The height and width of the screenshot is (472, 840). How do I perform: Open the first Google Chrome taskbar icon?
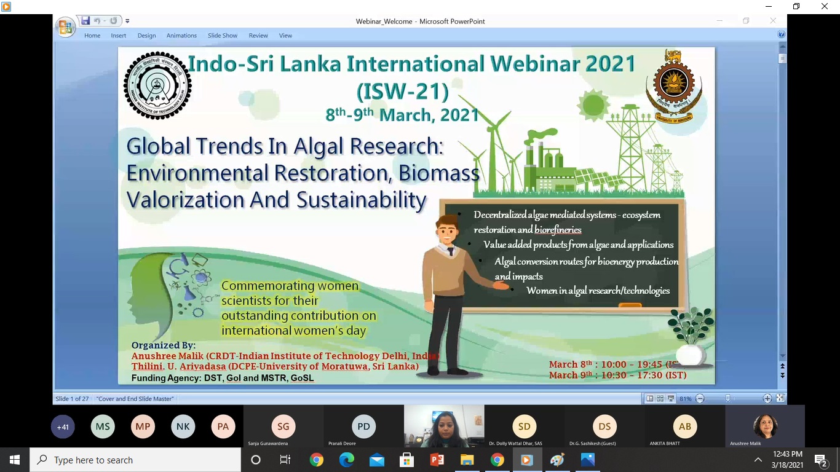pyautogui.click(x=316, y=460)
